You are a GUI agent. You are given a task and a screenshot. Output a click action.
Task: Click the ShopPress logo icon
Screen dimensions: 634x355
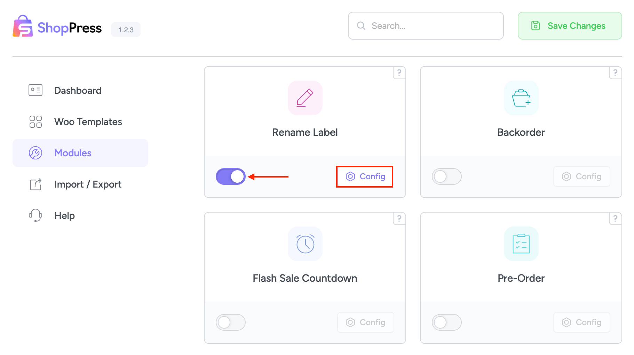click(23, 26)
